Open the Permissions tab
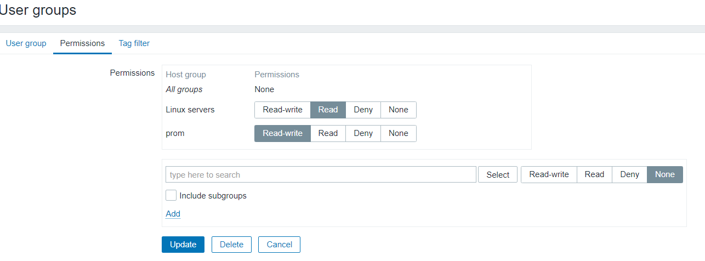Image resolution: width=705 pixels, height=261 pixels. [82, 43]
